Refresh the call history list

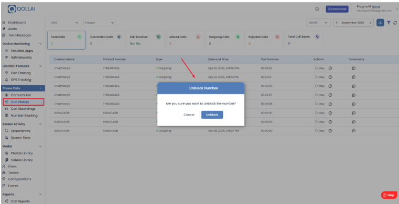click(x=395, y=22)
